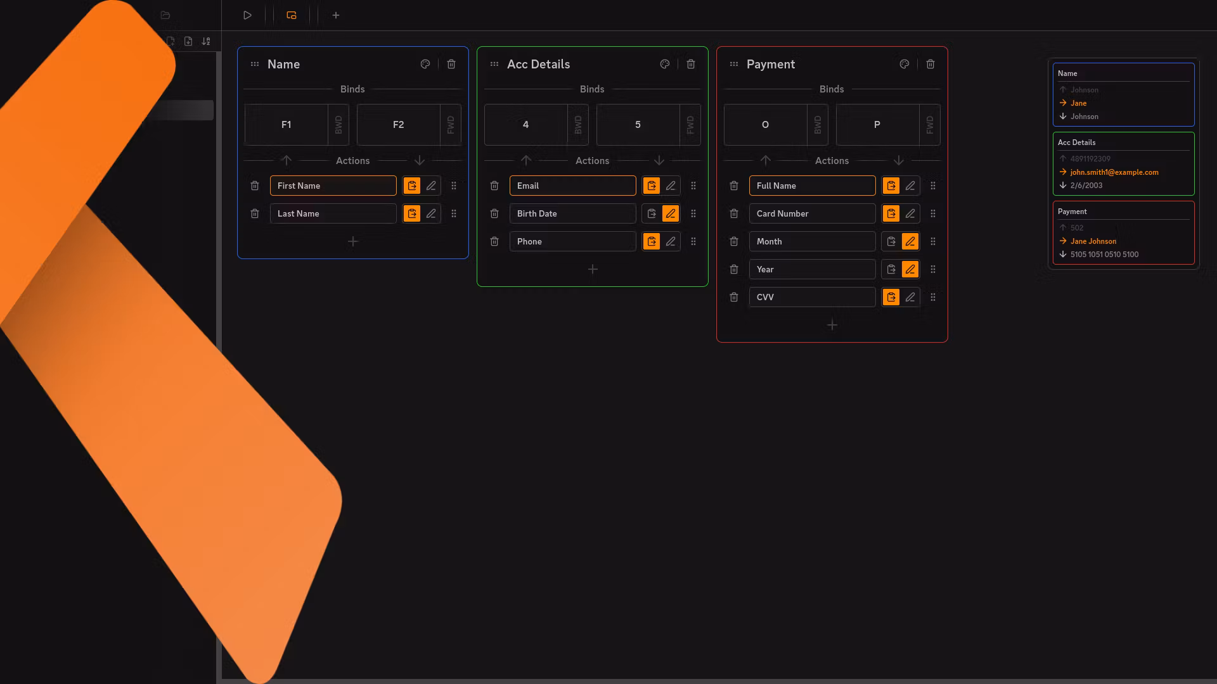
Task: Click the plus icon in top toolbar
Action: pos(336,15)
